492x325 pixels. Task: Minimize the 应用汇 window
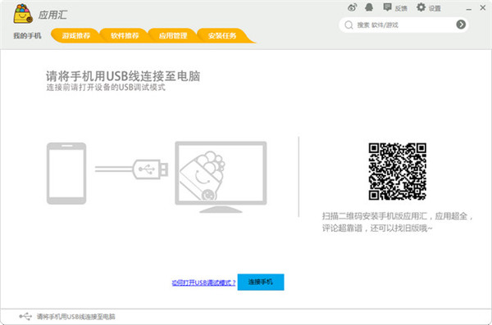[469, 9]
